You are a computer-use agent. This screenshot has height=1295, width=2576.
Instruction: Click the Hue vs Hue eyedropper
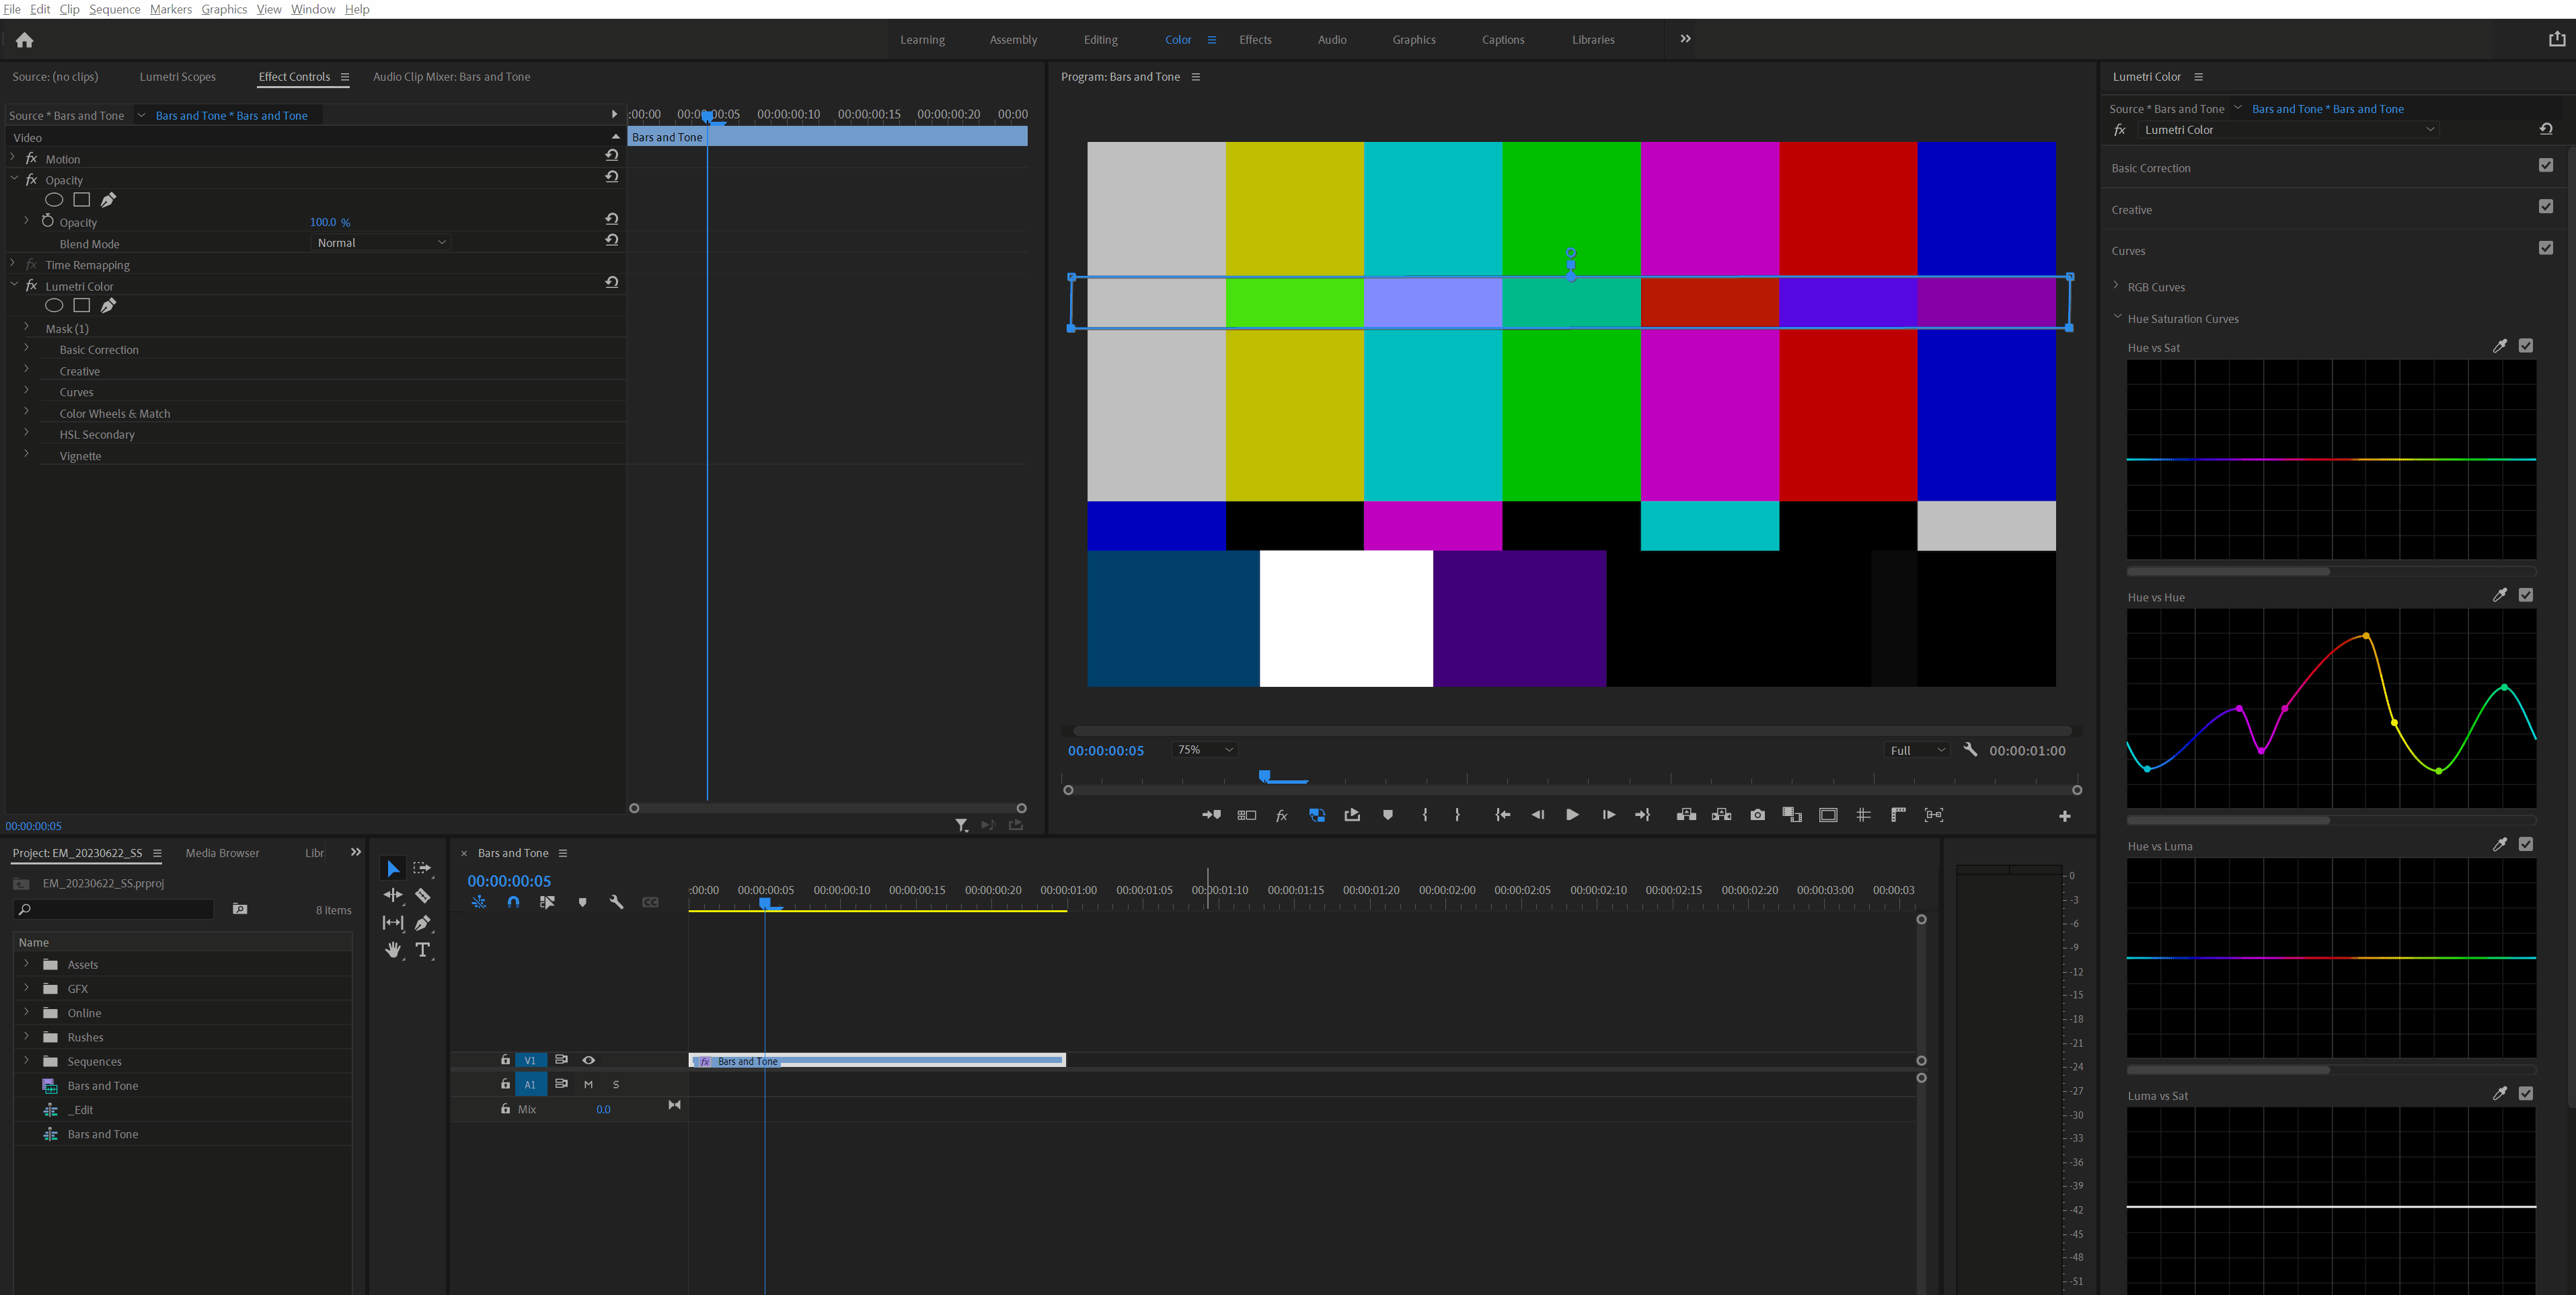(x=2499, y=595)
